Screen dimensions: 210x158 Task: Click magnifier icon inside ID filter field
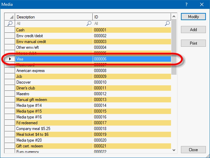click(x=167, y=24)
